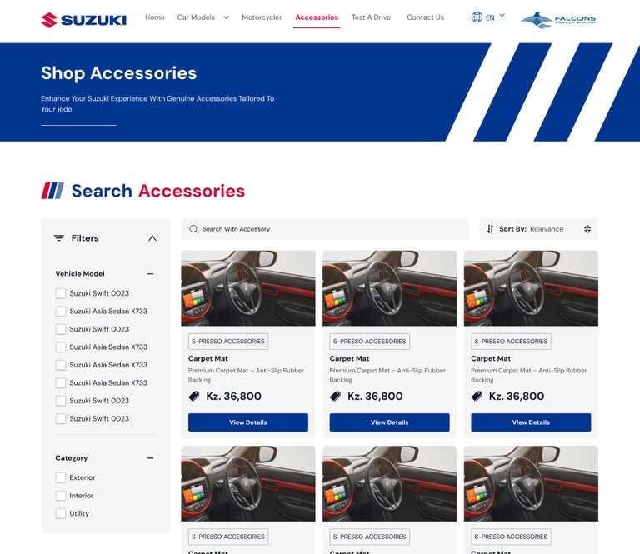Tick the Utility category checkbox
The image size is (640, 554).
pos(61,514)
